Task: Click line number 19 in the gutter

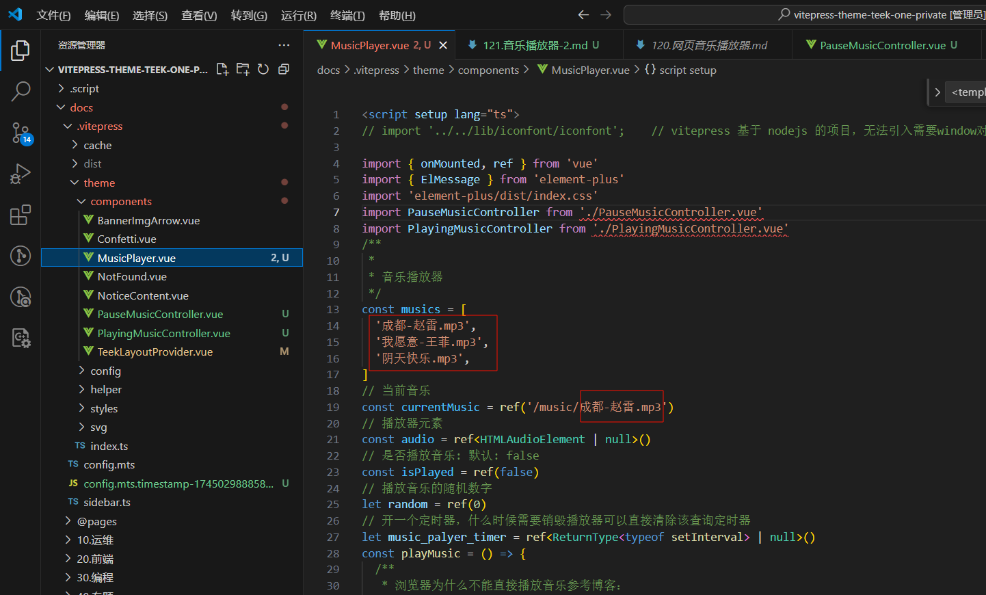Action: [x=333, y=407]
